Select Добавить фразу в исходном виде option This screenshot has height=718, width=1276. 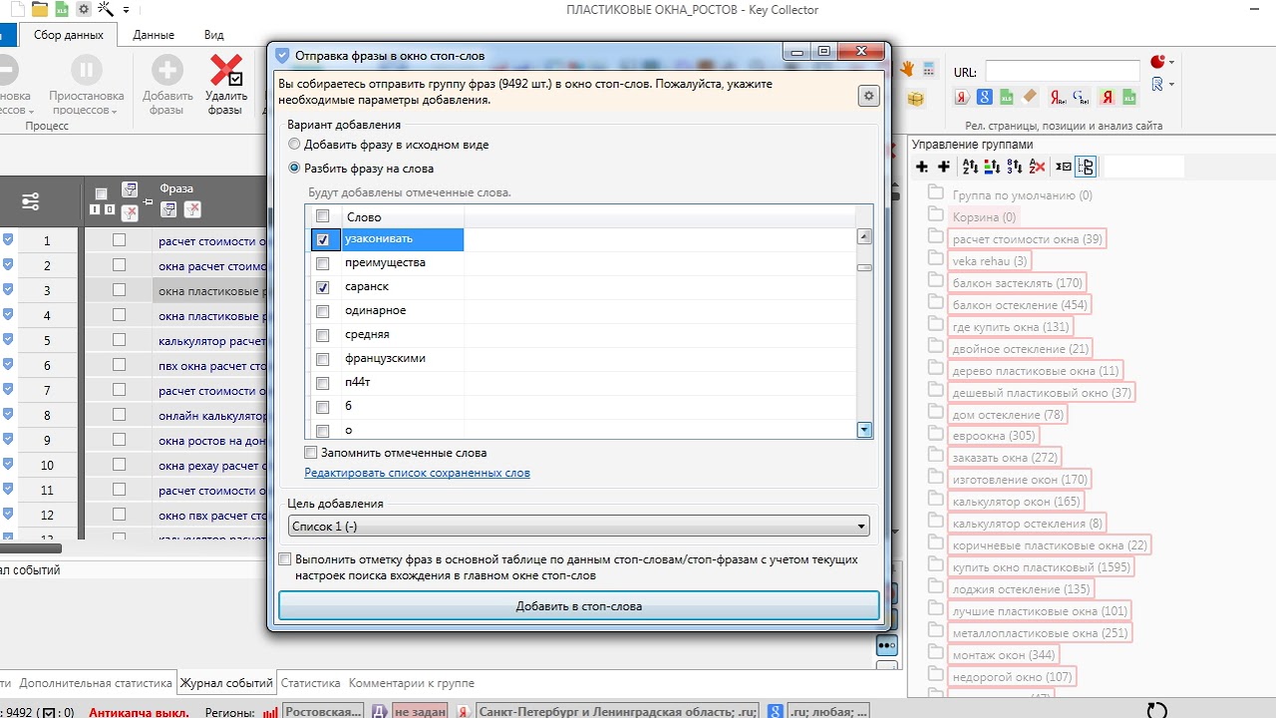[x=389, y=145]
